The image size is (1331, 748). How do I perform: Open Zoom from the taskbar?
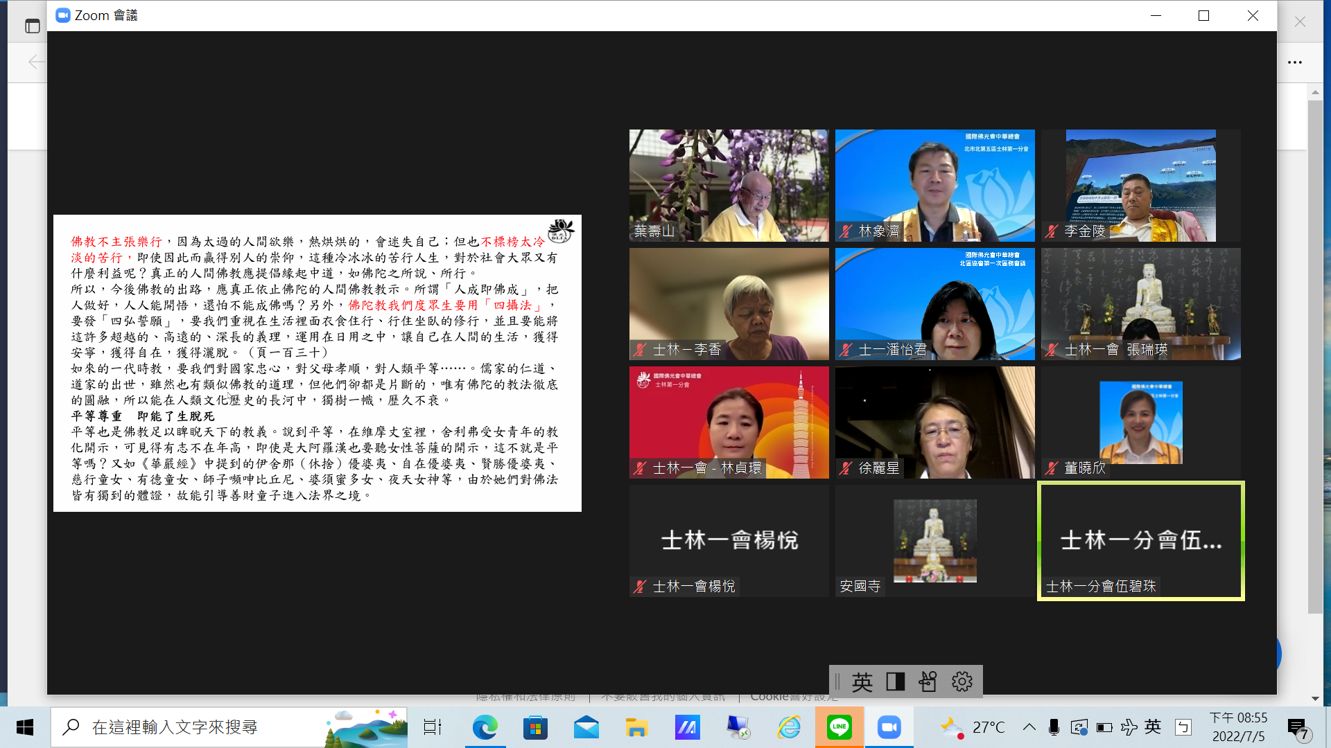(889, 727)
